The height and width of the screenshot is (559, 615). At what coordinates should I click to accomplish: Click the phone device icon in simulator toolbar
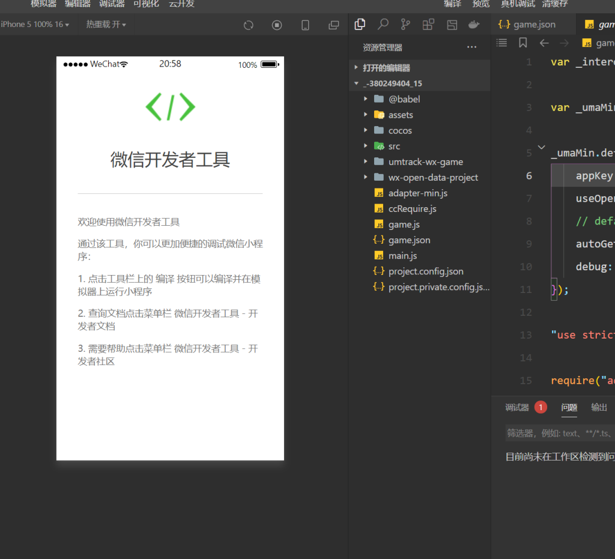[x=305, y=25]
